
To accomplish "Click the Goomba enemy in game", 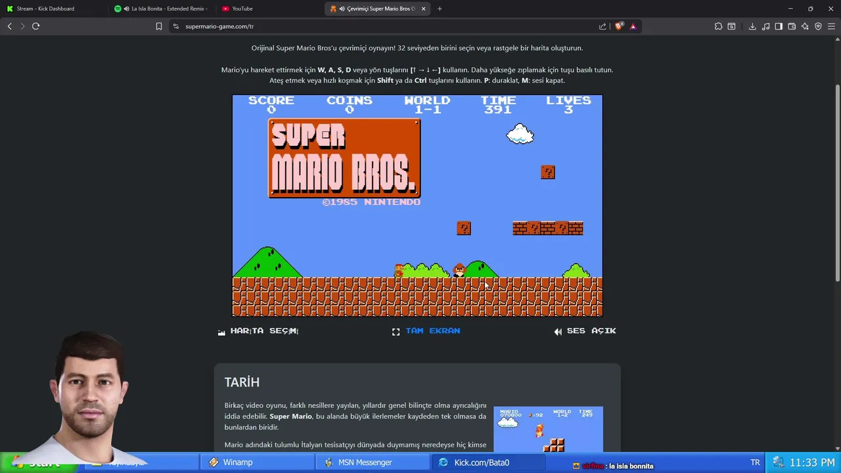I will (459, 270).
